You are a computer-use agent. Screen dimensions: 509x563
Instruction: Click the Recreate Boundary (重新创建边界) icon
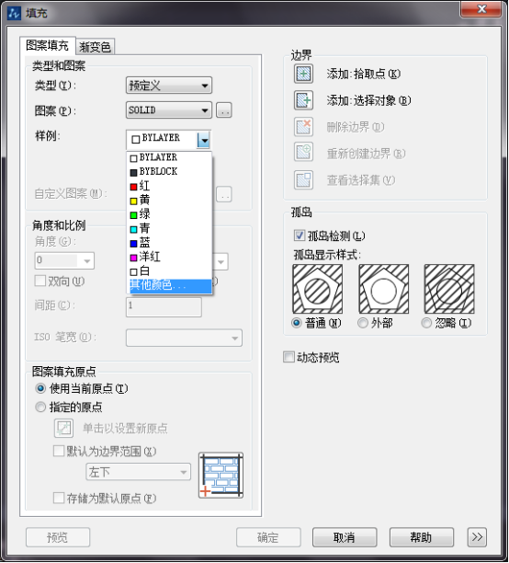click(303, 153)
